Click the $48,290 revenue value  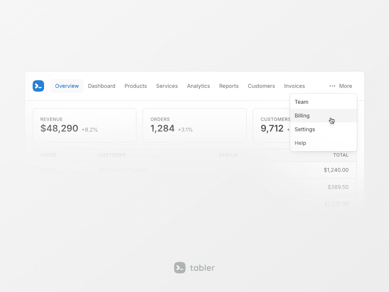pos(59,129)
